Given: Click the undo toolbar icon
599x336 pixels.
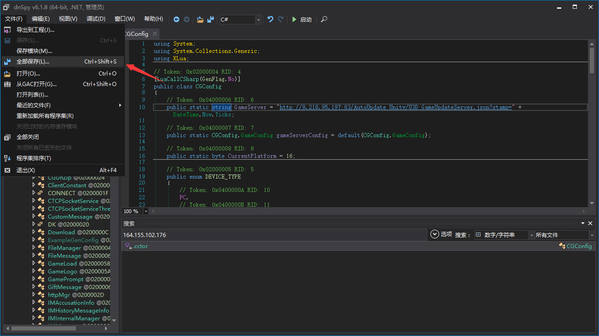Looking at the screenshot, I should [270, 19].
